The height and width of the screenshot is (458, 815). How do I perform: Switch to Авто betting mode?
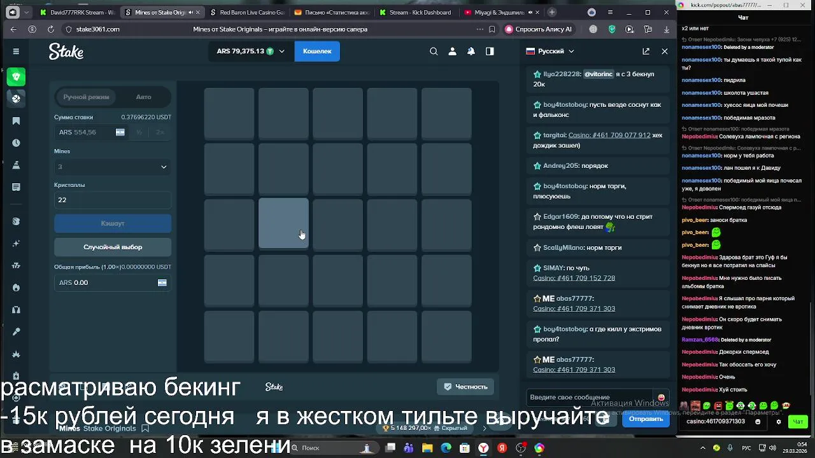tap(143, 97)
